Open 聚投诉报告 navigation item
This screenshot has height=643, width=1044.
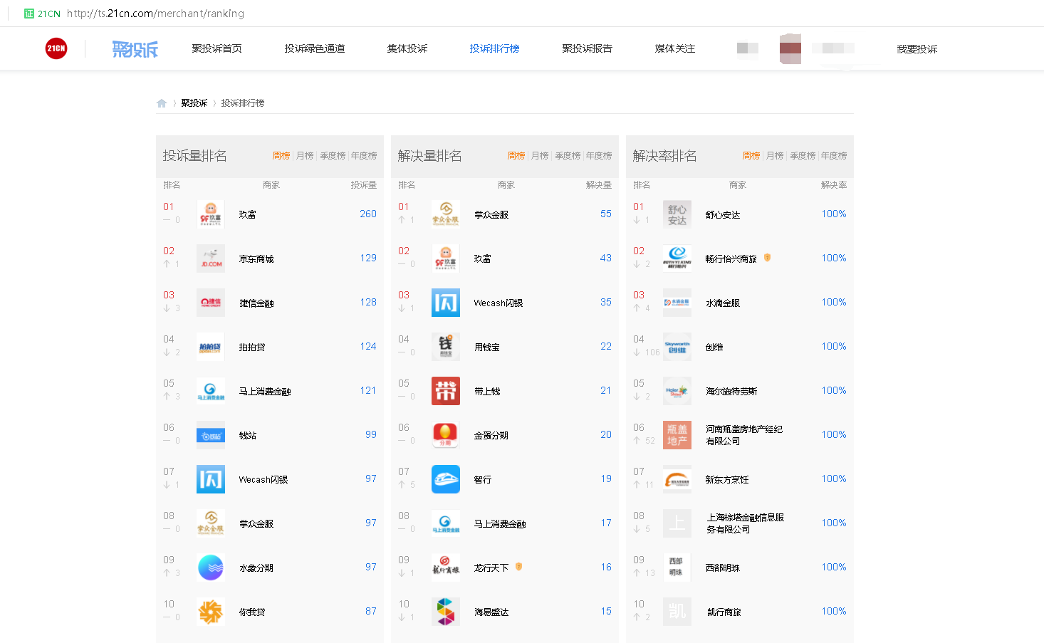tap(587, 48)
